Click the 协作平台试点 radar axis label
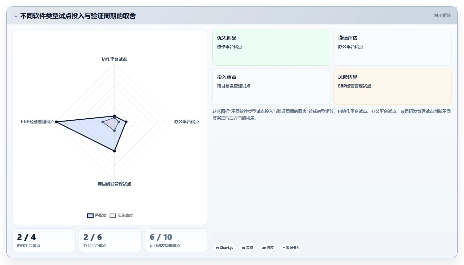 (114, 59)
